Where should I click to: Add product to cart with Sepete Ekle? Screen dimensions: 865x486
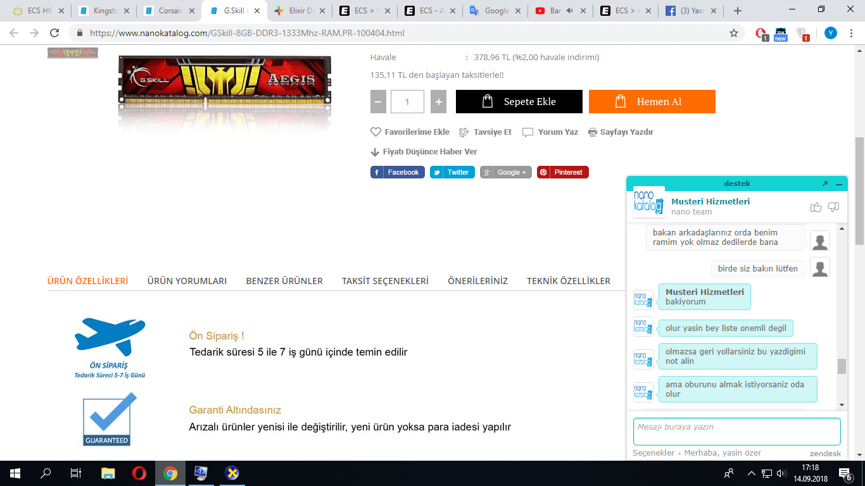519,101
